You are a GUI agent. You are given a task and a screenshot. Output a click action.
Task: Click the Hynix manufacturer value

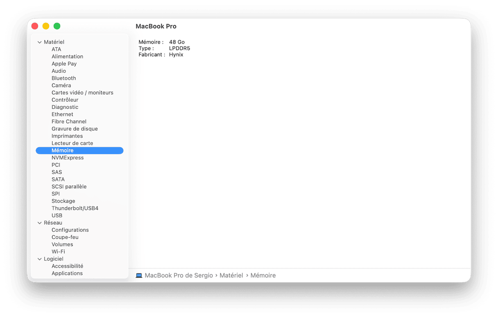pos(176,54)
